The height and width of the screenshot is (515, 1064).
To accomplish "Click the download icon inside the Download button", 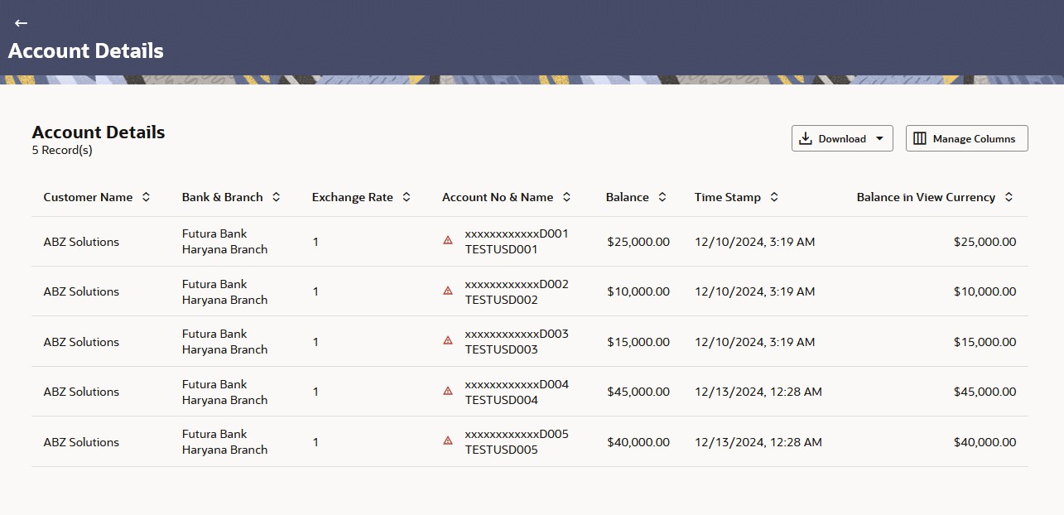I will point(806,138).
